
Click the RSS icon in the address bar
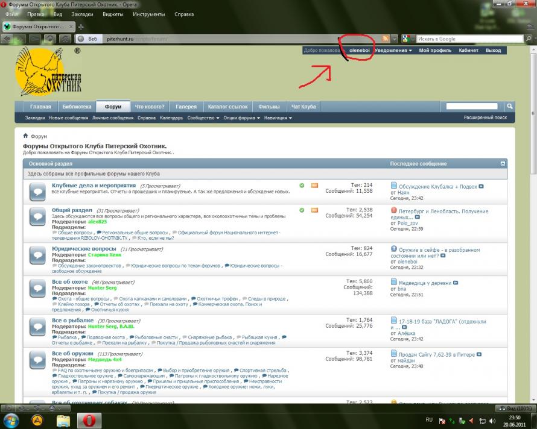385,39
